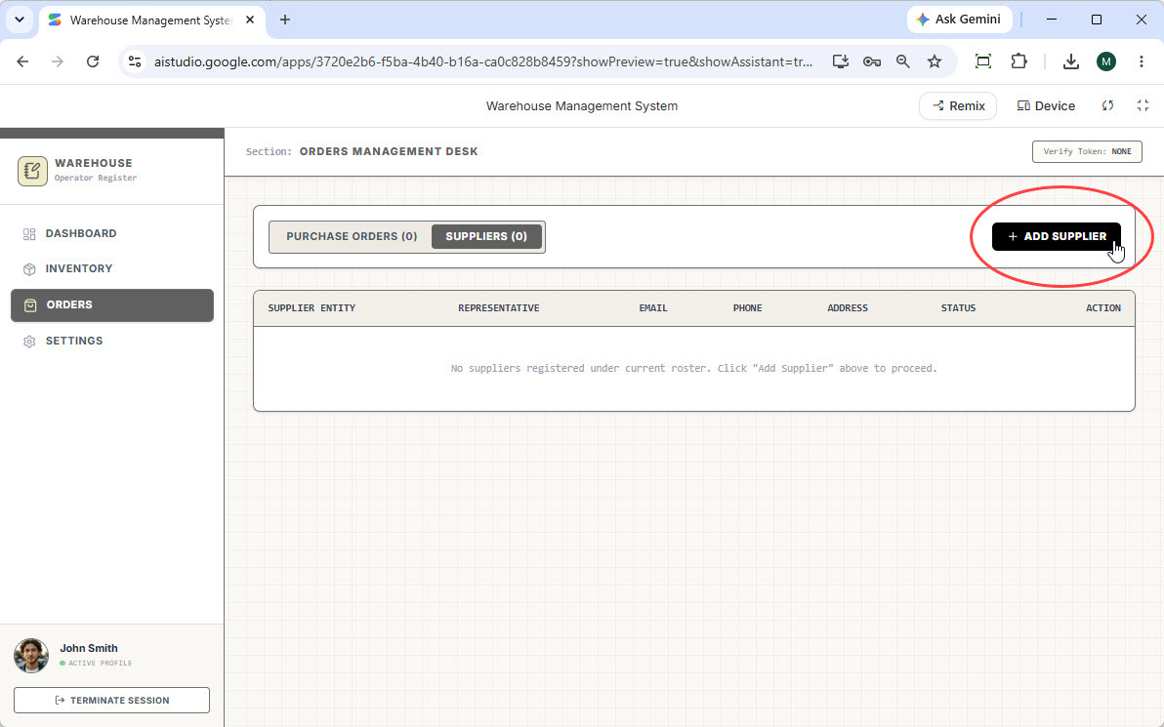Click the address bar URL
This screenshot has width=1164, height=727.
click(482, 61)
